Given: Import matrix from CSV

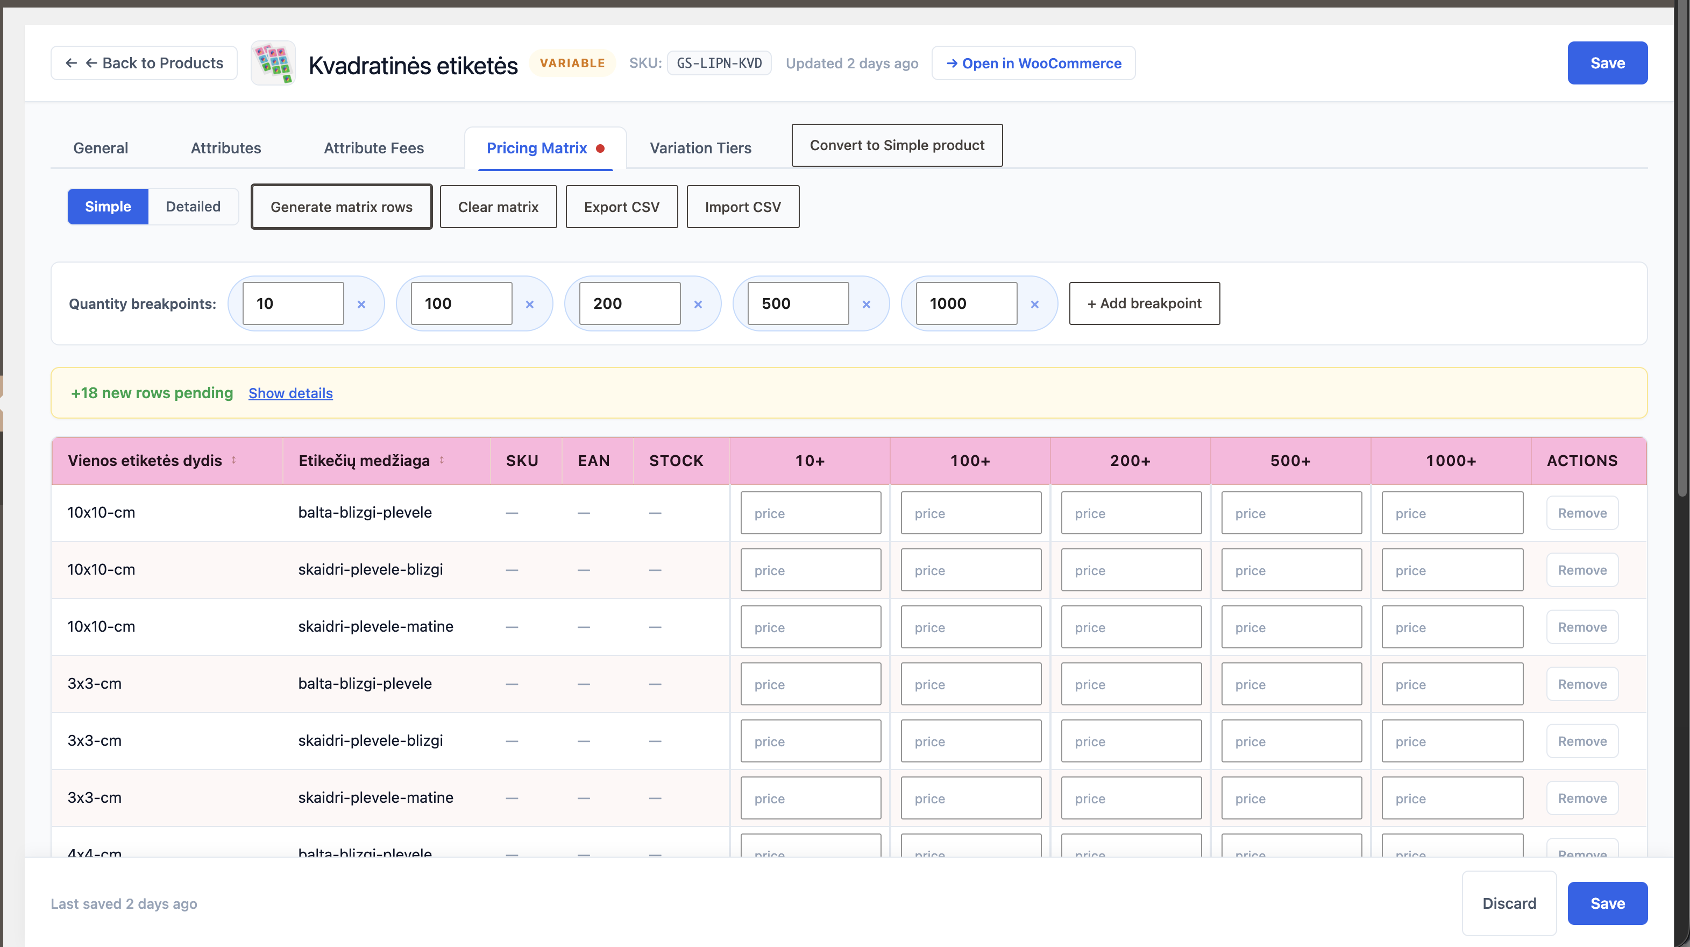Looking at the screenshot, I should (x=743, y=207).
